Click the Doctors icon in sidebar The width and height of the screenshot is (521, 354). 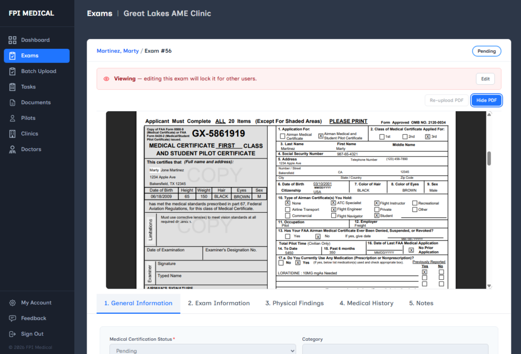click(12, 149)
